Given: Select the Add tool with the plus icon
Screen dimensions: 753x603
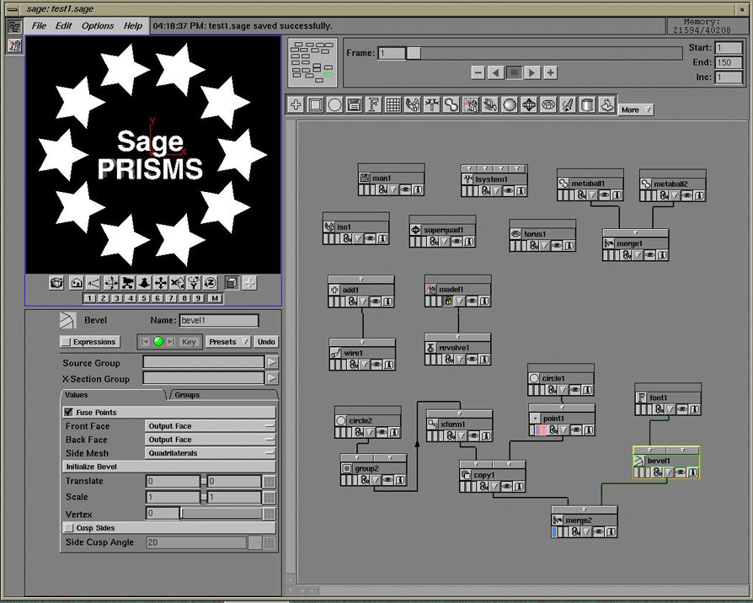Looking at the screenshot, I should tap(296, 104).
